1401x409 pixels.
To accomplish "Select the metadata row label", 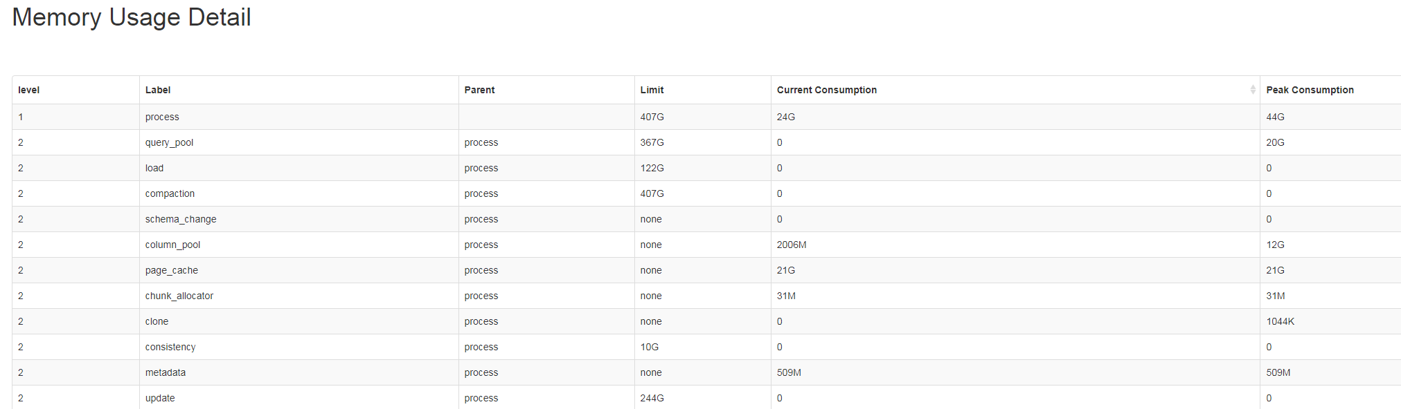I will point(165,372).
